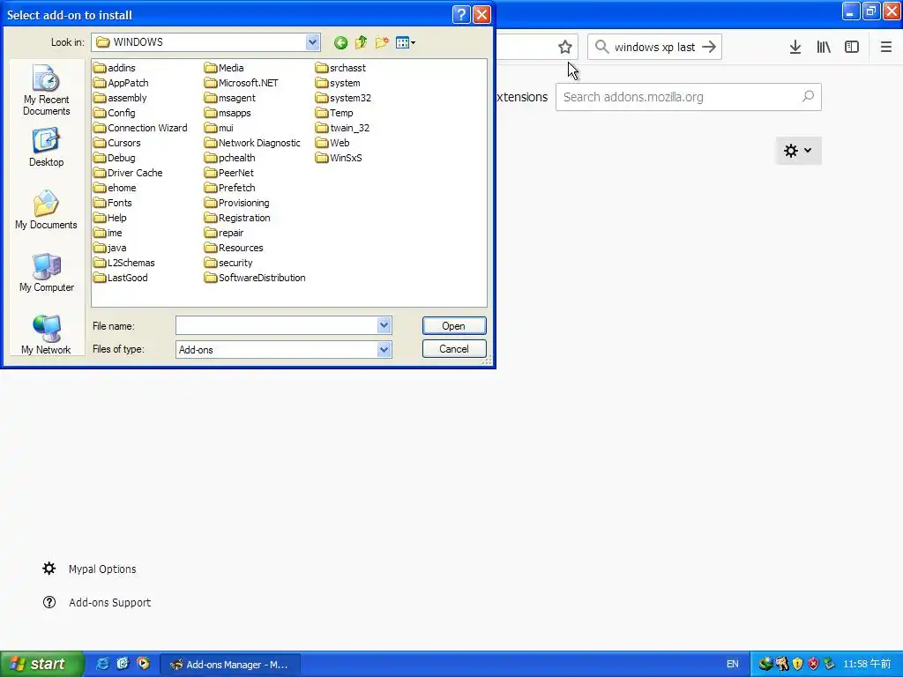Click the browser search bar with 'windows xp last'
Image resolution: width=903 pixels, height=677 pixels.
point(654,48)
